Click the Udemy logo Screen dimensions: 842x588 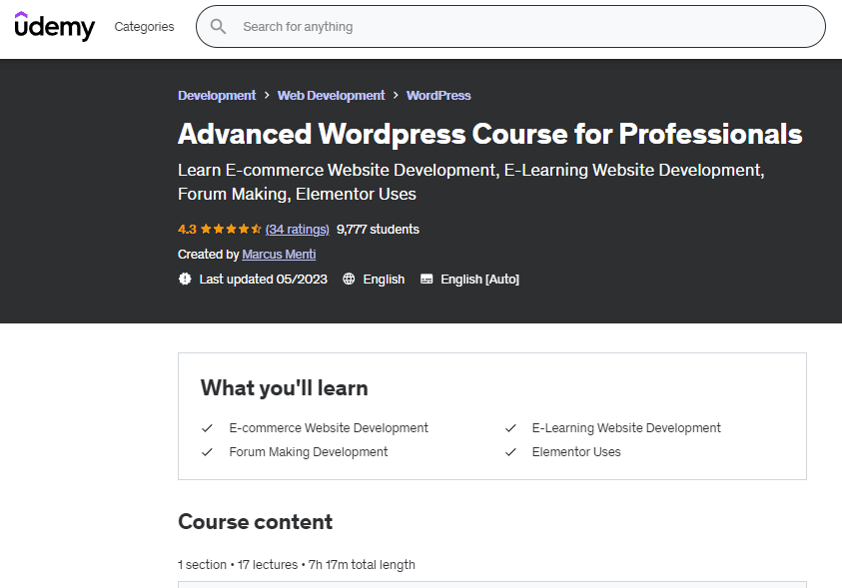pos(55,26)
